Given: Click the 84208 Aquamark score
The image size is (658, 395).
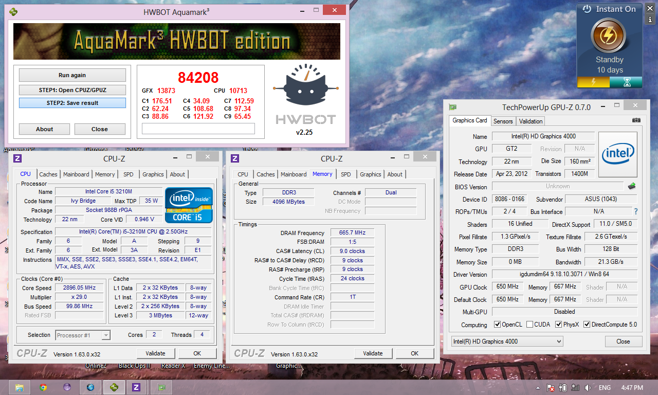Looking at the screenshot, I should [x=198, y=78].
